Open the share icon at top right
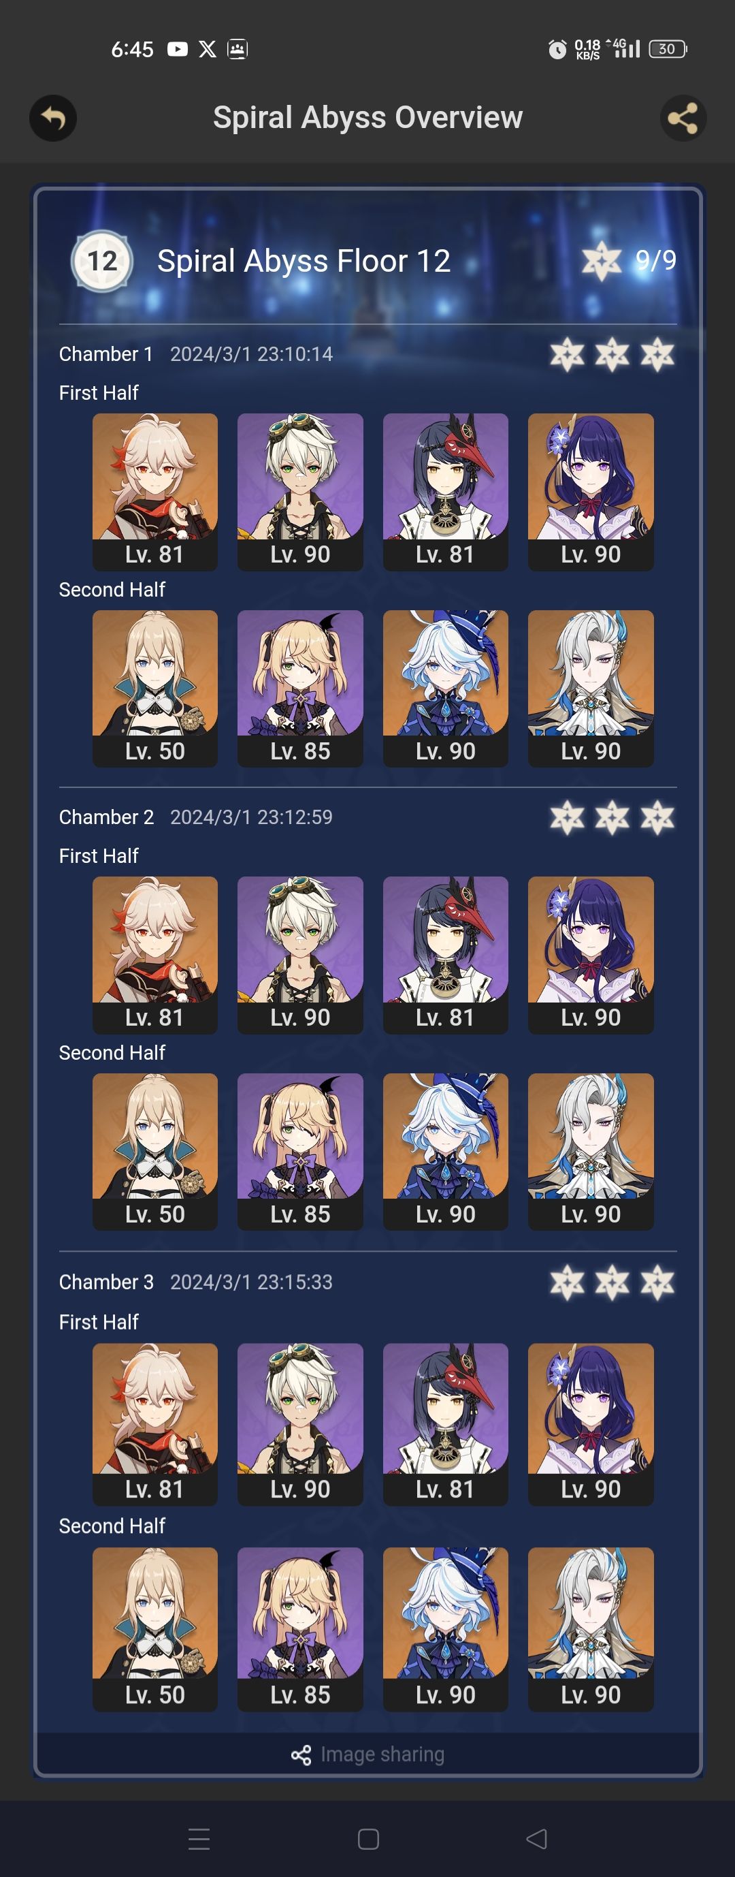The width and height of the screenshot is (735, 1877). (x=683, y=118)
